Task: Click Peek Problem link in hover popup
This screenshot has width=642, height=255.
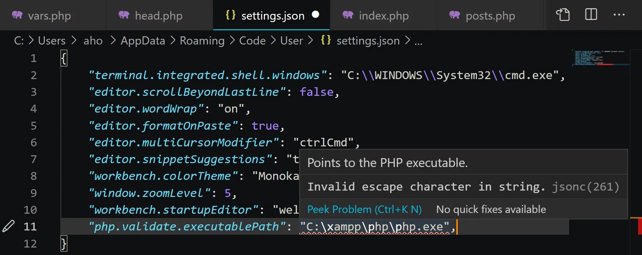Action: click(364, 209)
